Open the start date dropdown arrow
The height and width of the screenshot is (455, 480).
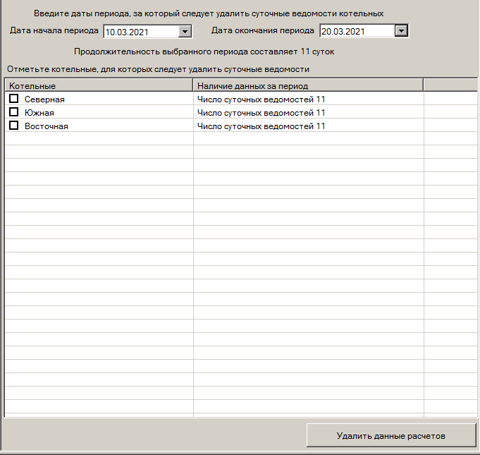tap(185, 32)
